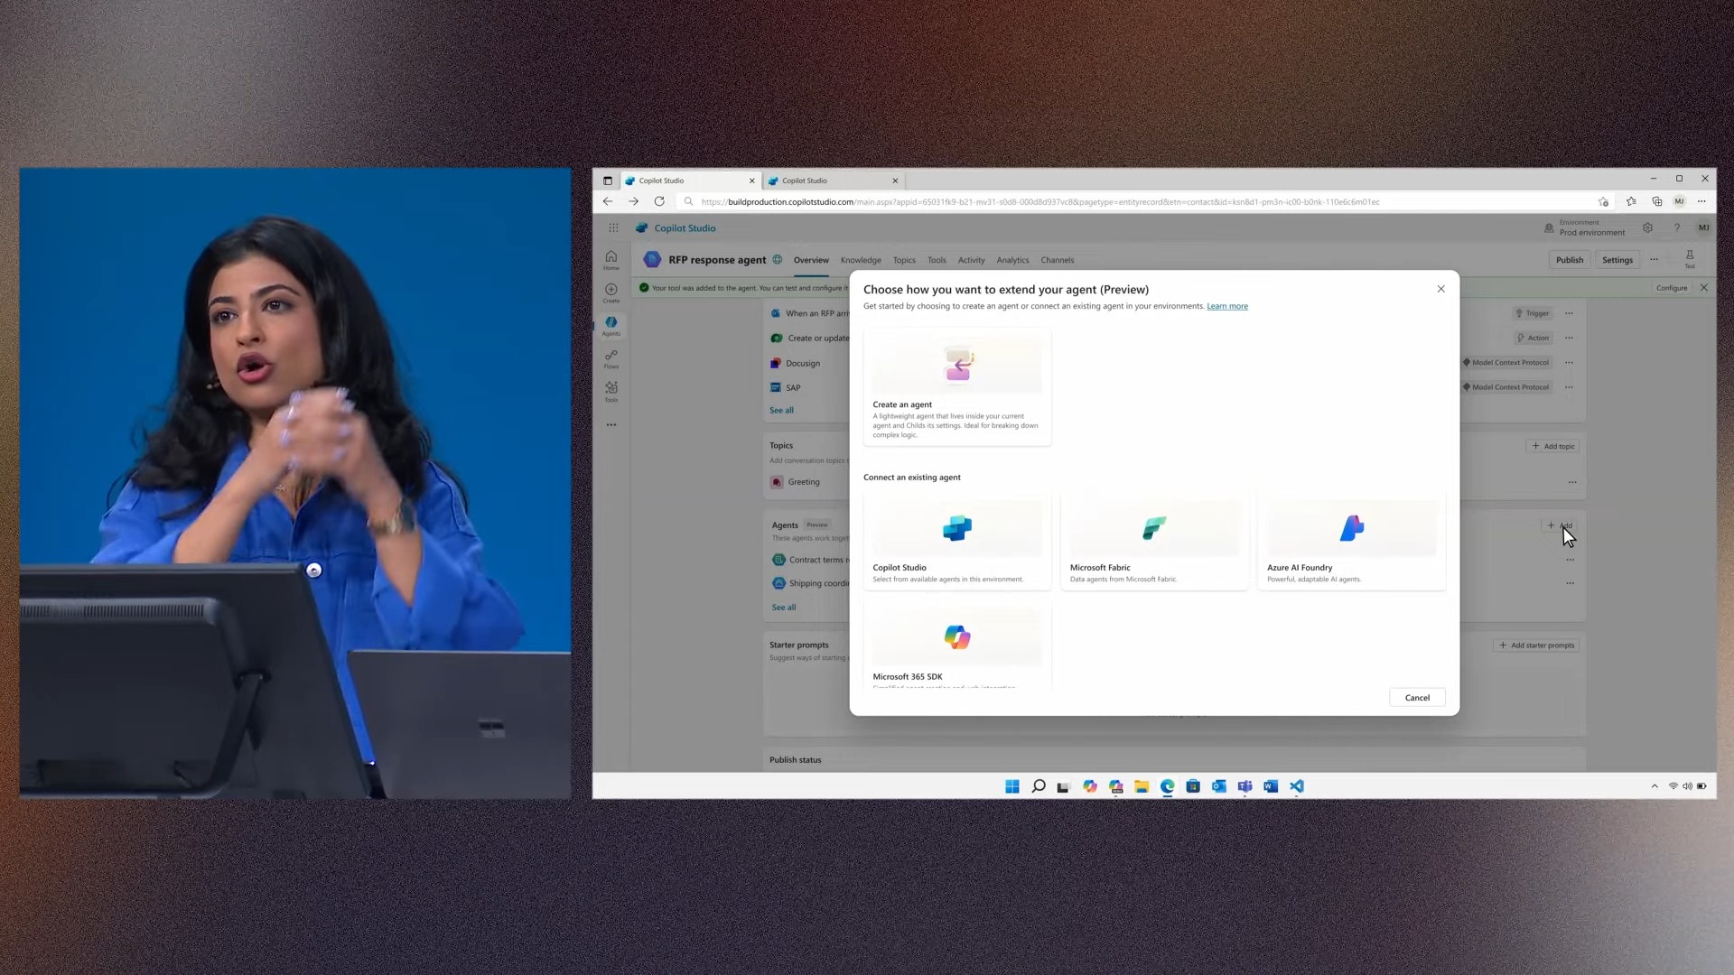
Task: Switch to the Knowledge tab
Action: point(861,260)
